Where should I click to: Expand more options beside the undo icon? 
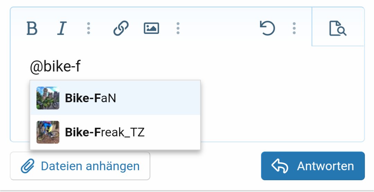point(294,28)
